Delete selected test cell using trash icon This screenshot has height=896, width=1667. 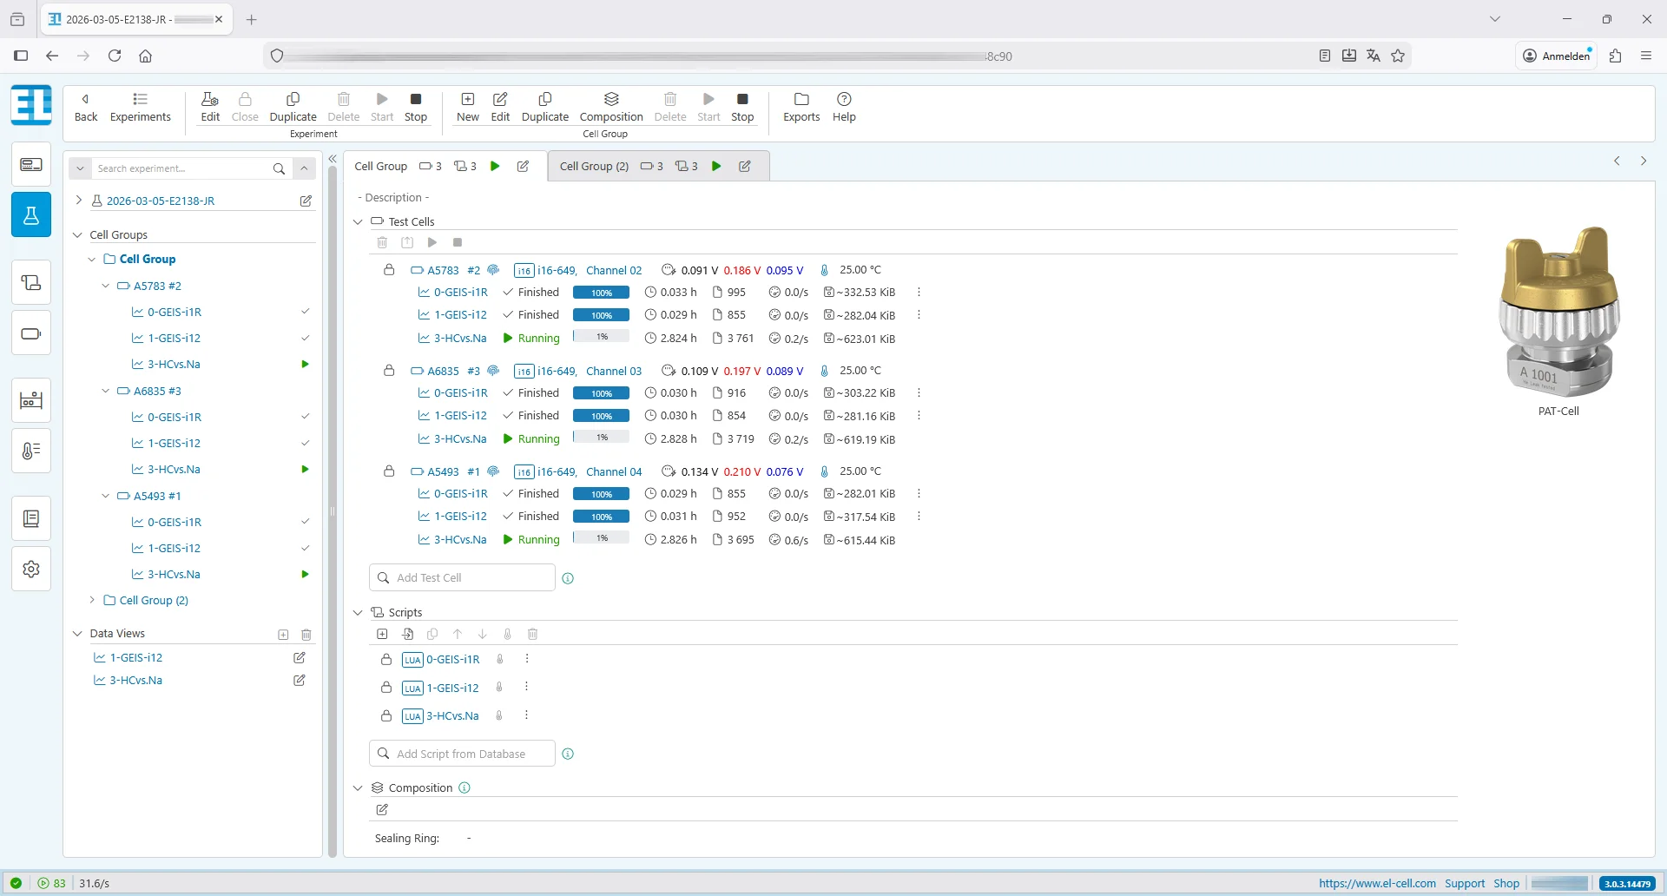[x=383, y=242]
